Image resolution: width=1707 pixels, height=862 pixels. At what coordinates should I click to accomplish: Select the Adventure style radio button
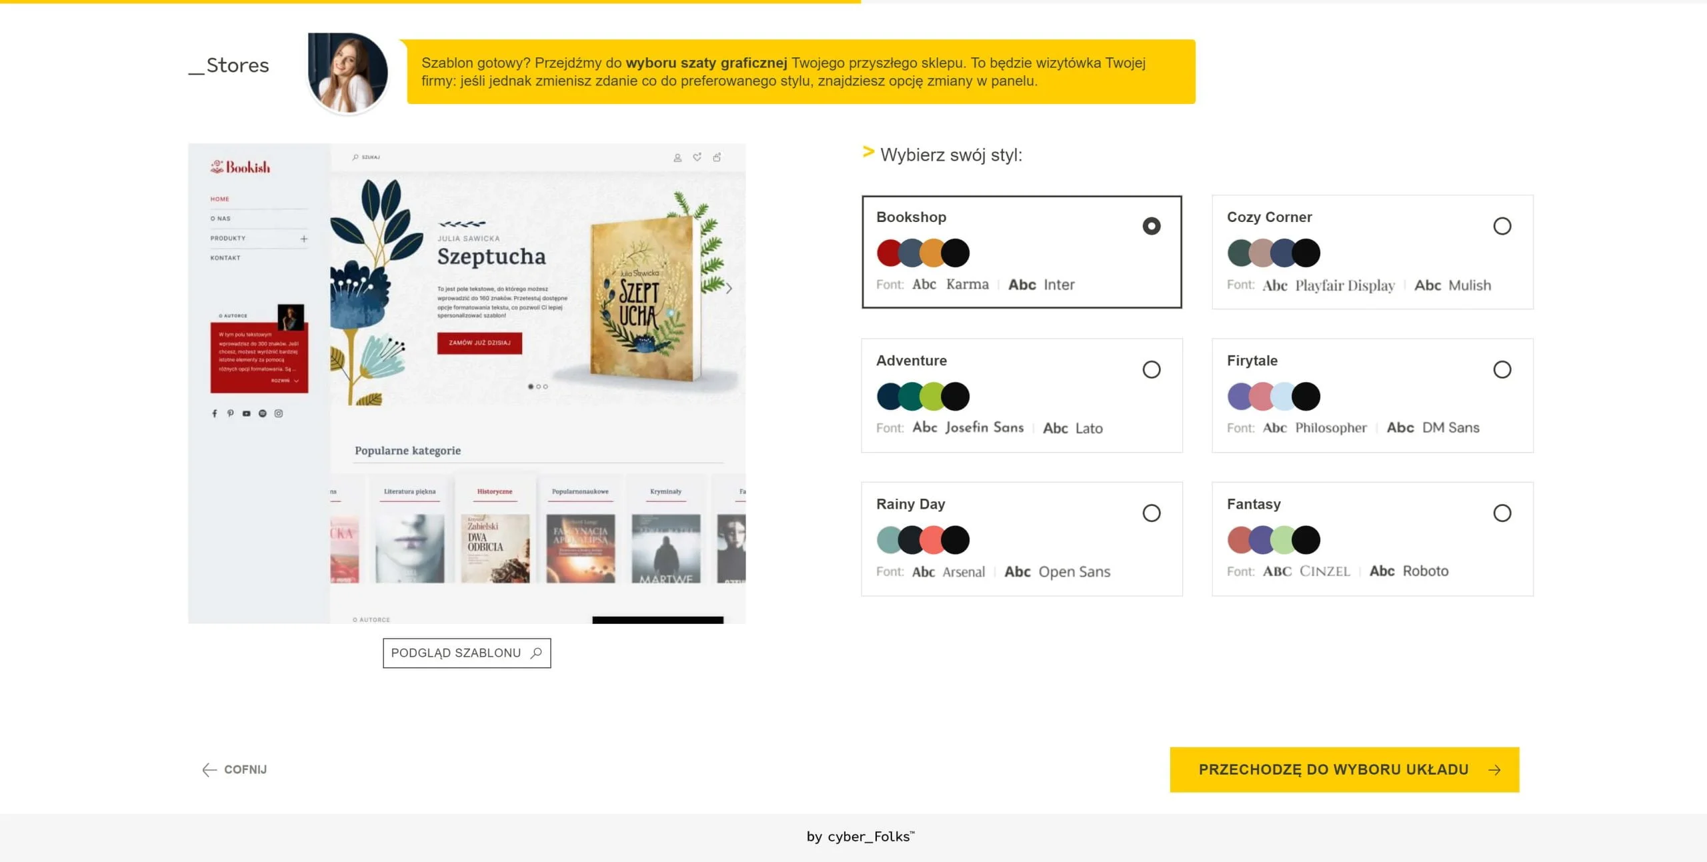pos(1151,368)
